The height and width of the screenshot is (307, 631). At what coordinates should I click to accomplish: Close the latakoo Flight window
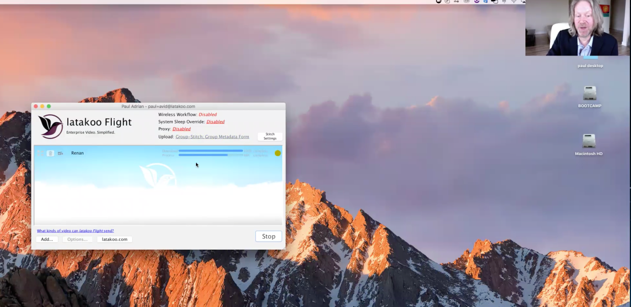pyautogui.click(x=36, y=107)
